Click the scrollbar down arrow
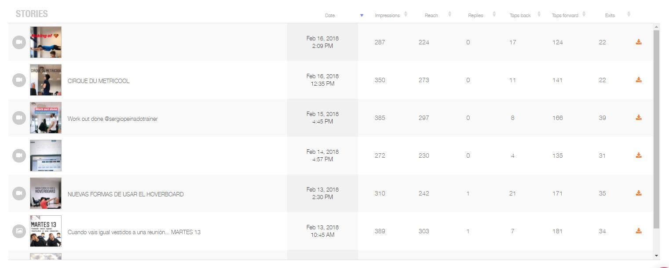Screen dimensions: 669x268 pyautogui.click(x=656, y=256)
